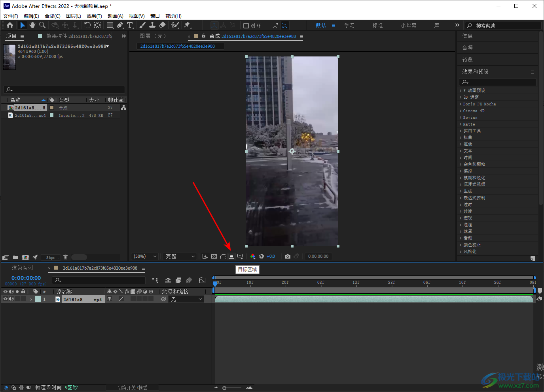
Task: Toggle the lock for the open composition tab
Action: point(204,36)
